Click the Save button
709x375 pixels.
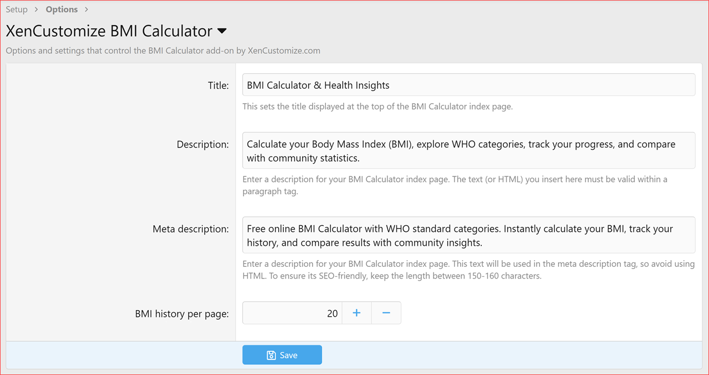(x=282, y=354)
